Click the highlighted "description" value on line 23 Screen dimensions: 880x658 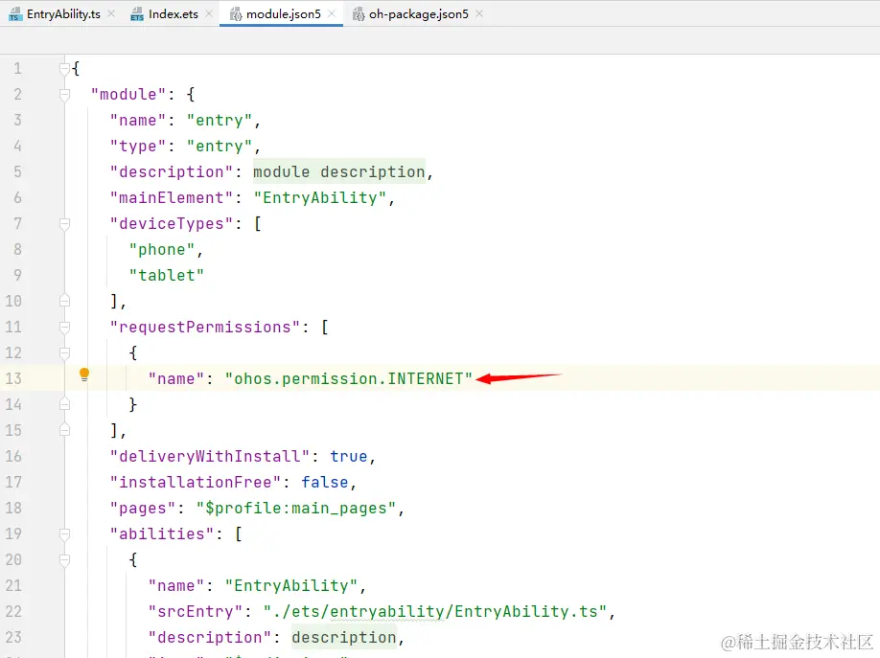coord(344,637)
